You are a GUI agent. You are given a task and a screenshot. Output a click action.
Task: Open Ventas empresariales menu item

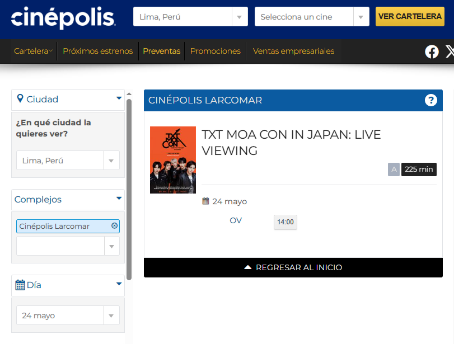[293, 51]
